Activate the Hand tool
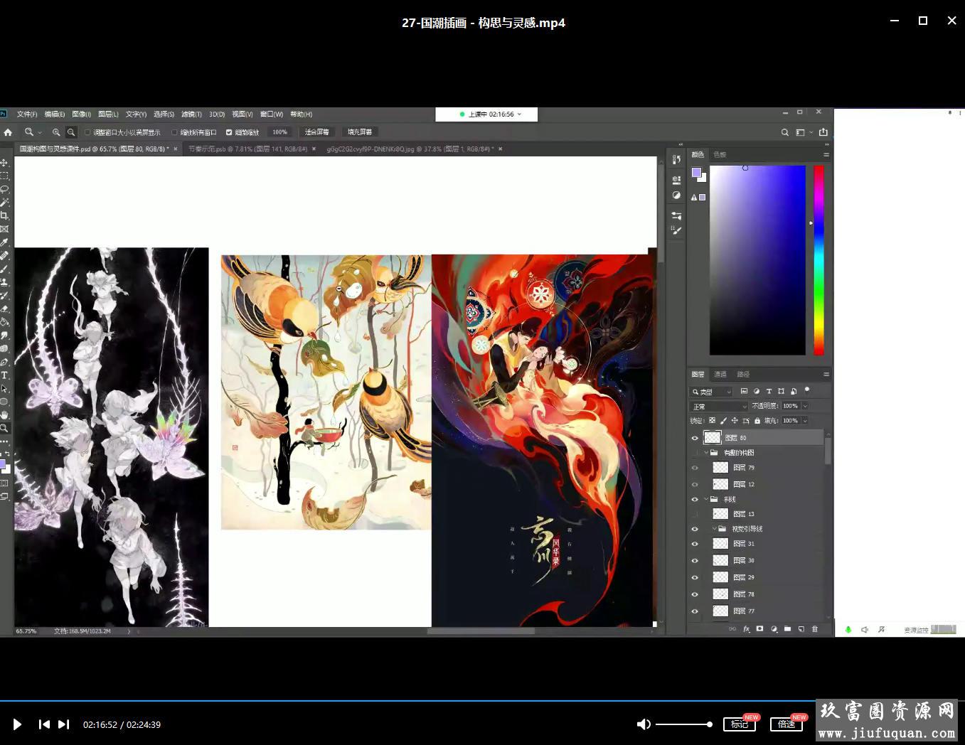This screenshot has height=745, width=965. pyautogui.click(x=4, y=415)
